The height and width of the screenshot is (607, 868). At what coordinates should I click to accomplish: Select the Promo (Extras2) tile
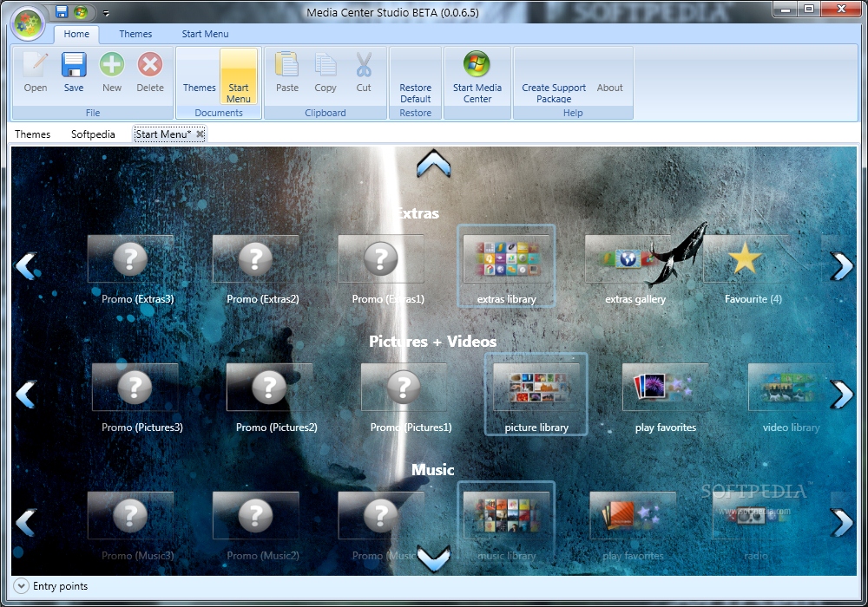(x=256, y=270)
